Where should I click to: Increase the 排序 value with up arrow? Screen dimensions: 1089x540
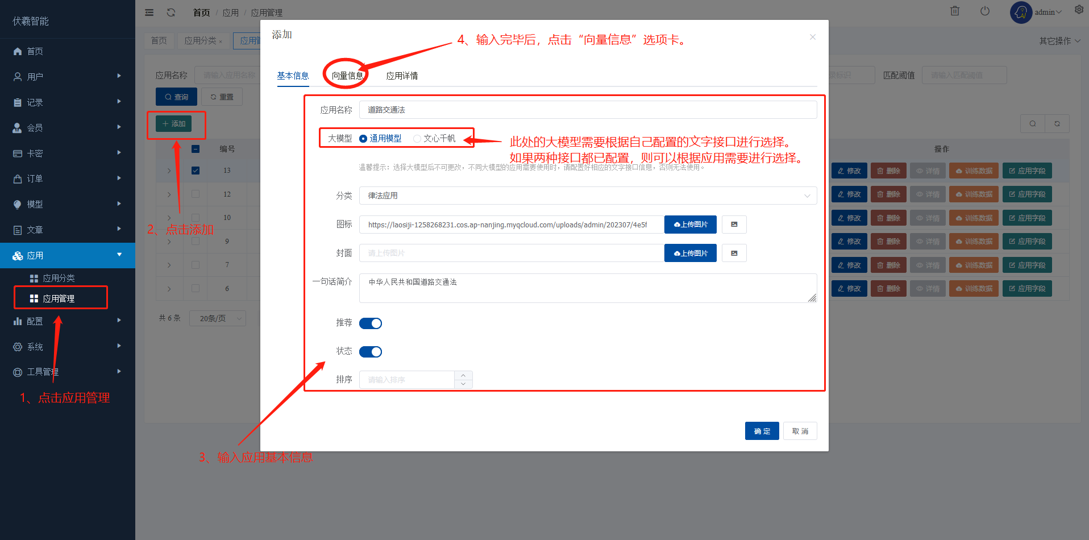[463, 375]
